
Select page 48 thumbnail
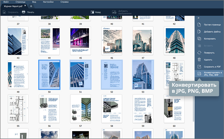174,41
